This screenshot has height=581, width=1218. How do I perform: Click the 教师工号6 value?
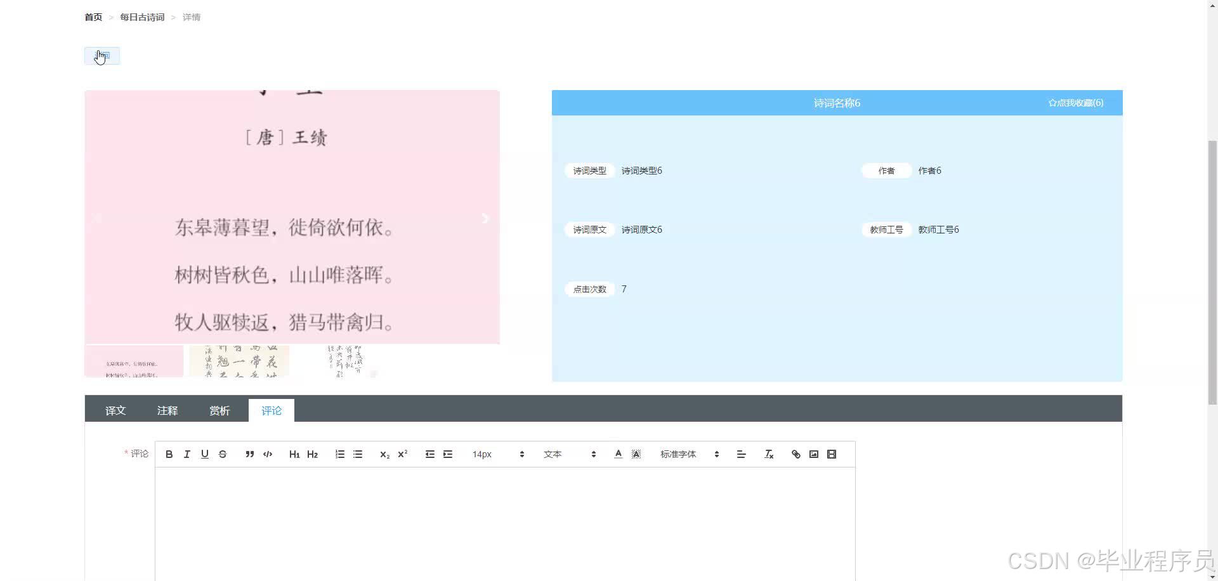coord(938,230)
